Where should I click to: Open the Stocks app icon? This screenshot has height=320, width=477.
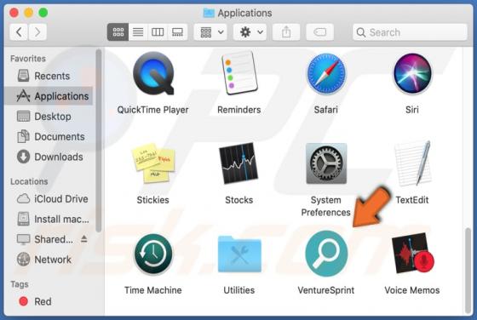coord(238,163)
